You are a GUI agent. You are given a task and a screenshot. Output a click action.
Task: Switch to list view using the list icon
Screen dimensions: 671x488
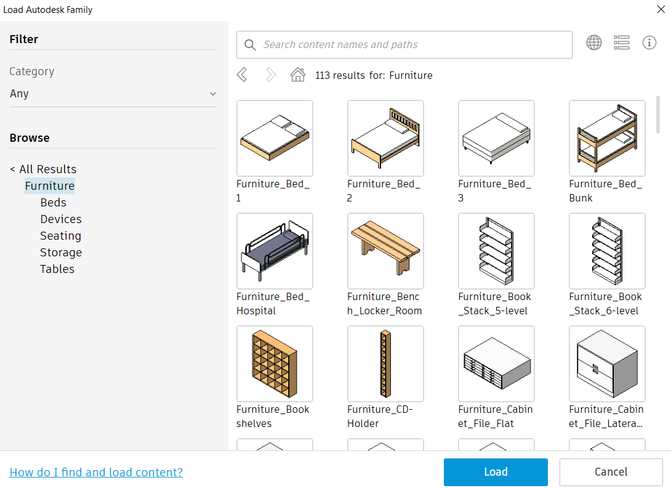(622, 43)
